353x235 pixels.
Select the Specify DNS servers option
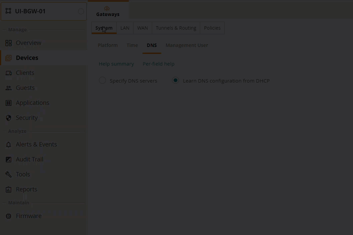tap(102, 80)
